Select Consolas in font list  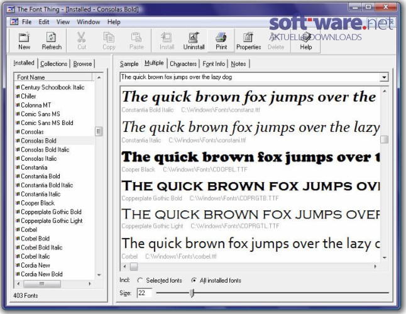tap(32, 132)
